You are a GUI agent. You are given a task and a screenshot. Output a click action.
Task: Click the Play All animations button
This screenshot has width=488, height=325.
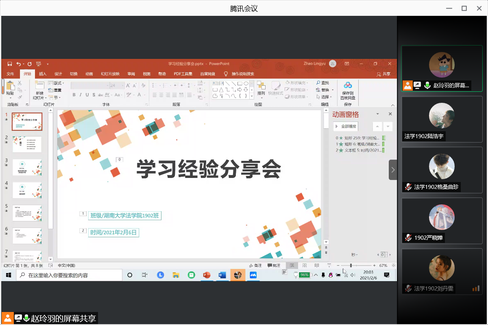(x=346, y=126)
